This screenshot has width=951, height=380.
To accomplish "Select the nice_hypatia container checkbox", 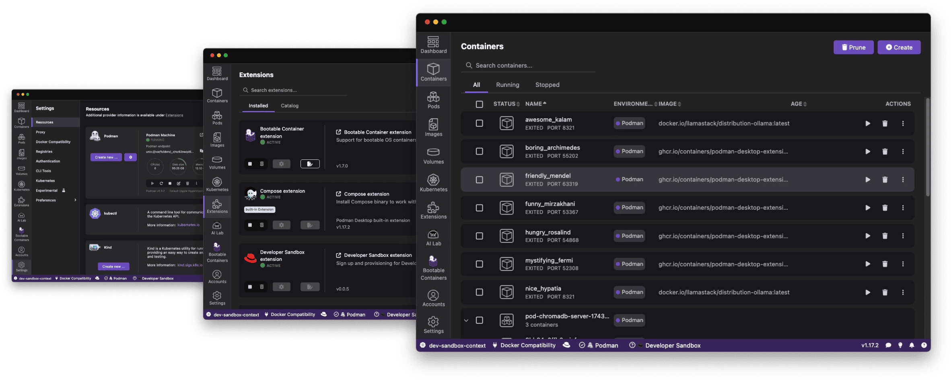I will pyautogui.click(x=479, y=292).
